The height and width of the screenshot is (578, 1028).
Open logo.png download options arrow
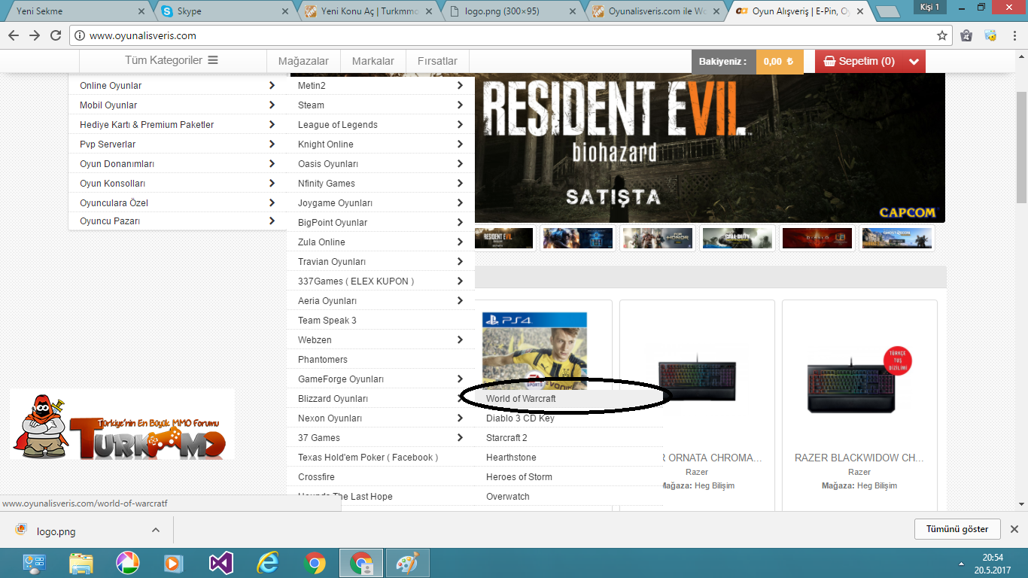point(155,530)
